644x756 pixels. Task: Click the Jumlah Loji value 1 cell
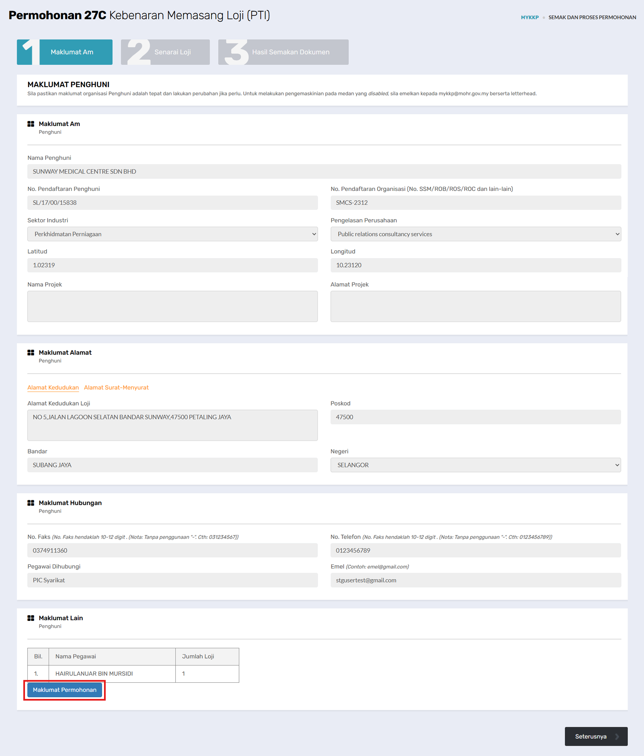pyautogui.click(x=207, y=674)
